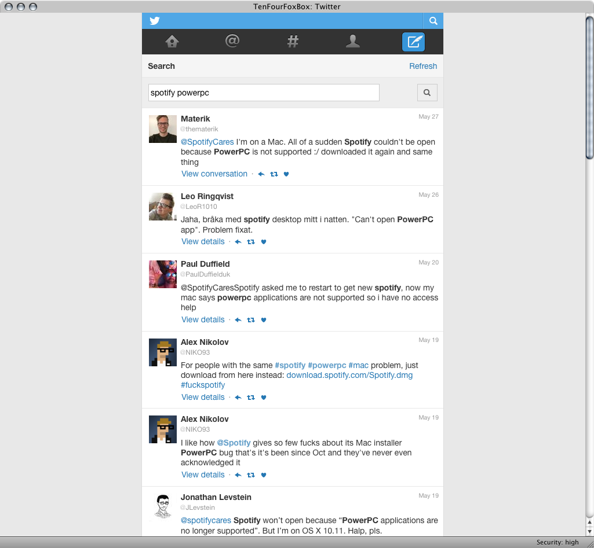Compose a new tweet
The width and height of the screenshot is (594, 548).
point(413,42)
